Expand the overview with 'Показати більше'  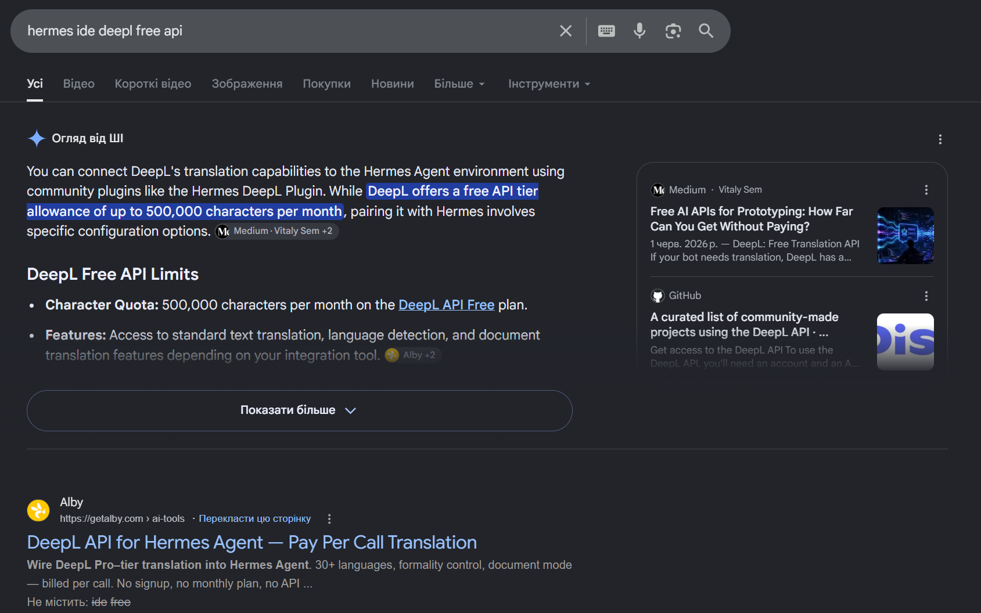click(300, 410)
